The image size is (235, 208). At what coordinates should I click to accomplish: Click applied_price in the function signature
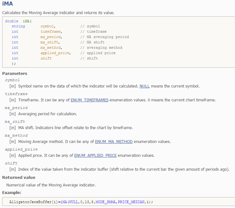click(x=55, y=53)
